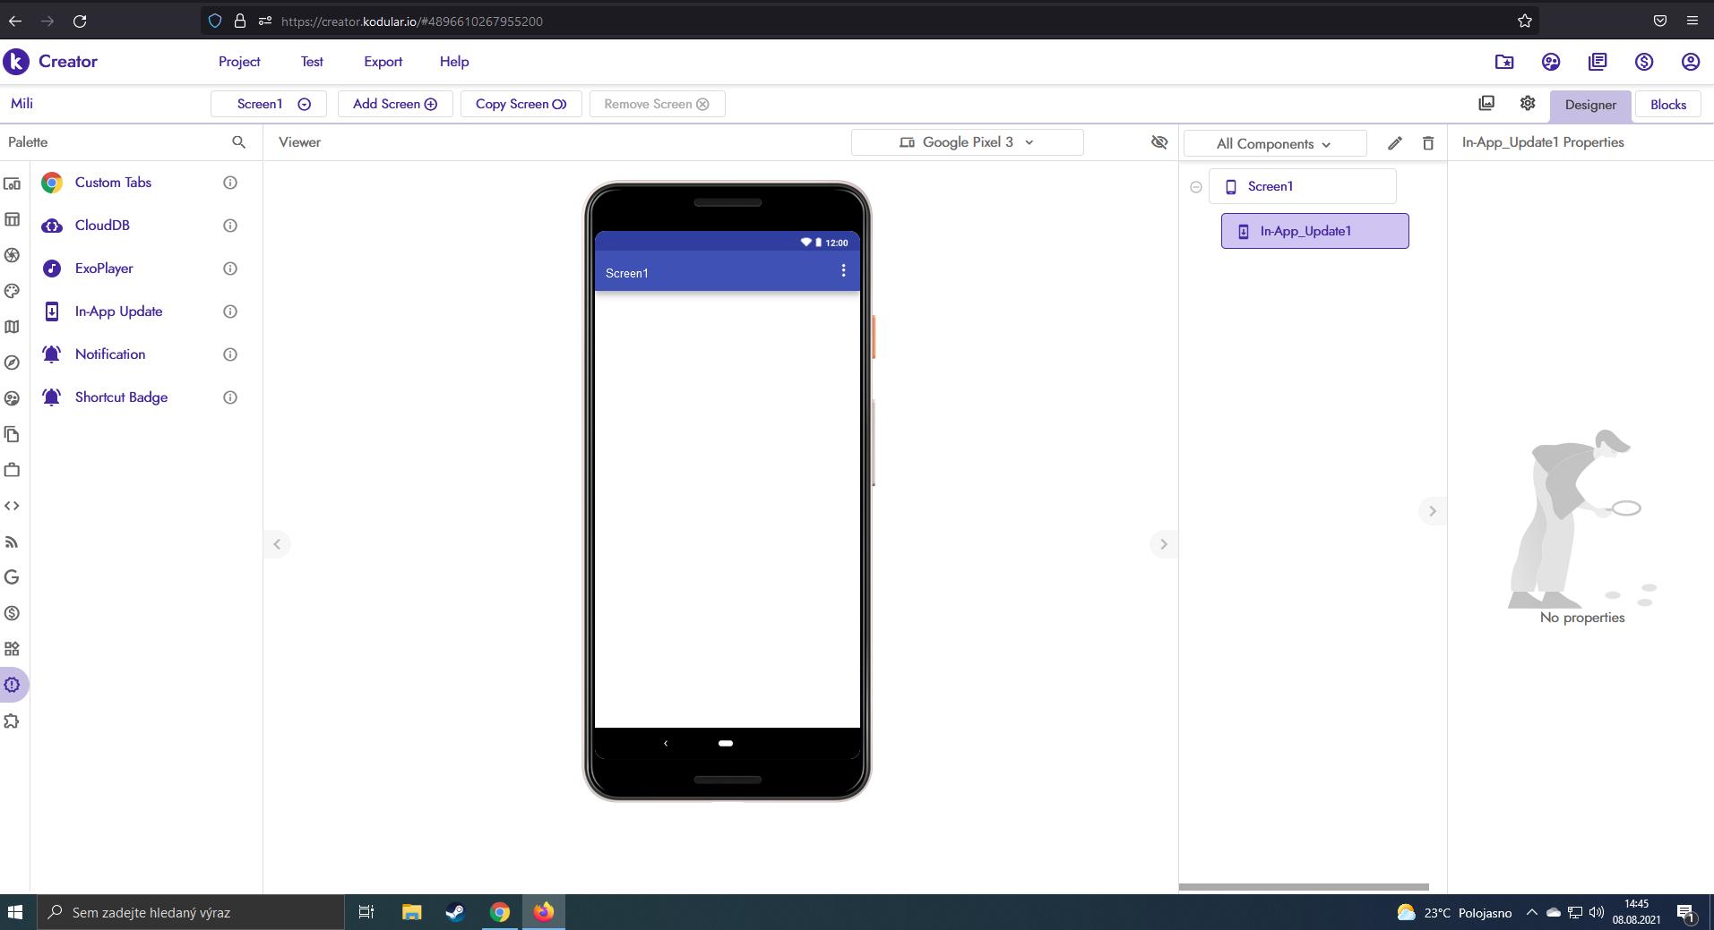Image resolution: width=1714 pixels, height=930 pixels.
Task: Click the Copy Screen button
Action: pos(521,104)
